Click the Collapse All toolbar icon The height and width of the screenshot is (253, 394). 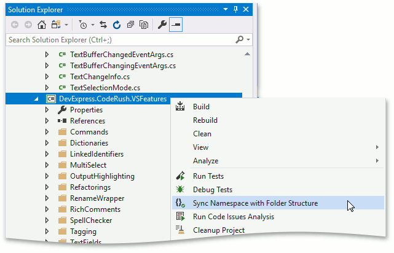130,25
